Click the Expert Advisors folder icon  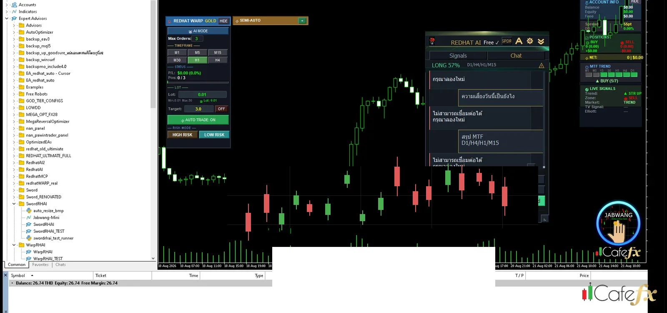14,18
